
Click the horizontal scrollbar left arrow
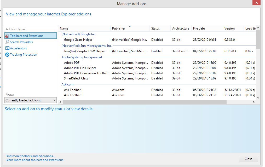pos(60,102)
